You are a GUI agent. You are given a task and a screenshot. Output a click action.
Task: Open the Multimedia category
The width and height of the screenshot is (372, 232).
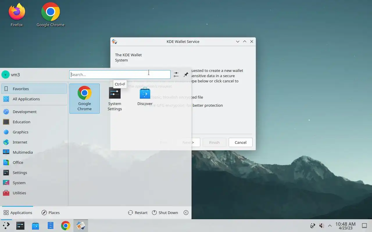tap(34, 152)
